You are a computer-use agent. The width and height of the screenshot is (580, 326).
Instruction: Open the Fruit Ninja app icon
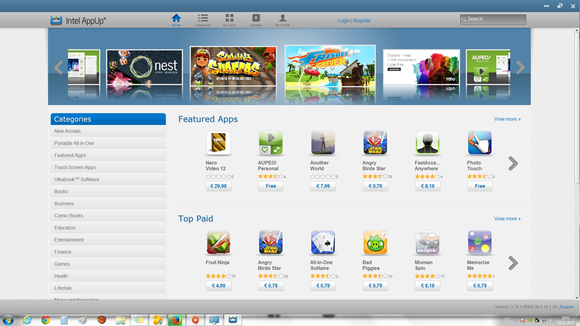tap(218, 242)
